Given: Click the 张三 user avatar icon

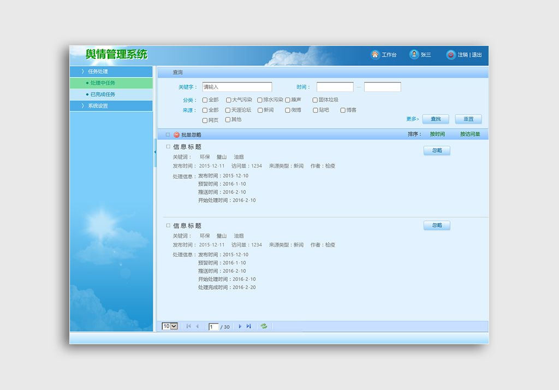Looking at the screenshot, I should [x=414, y=55].
